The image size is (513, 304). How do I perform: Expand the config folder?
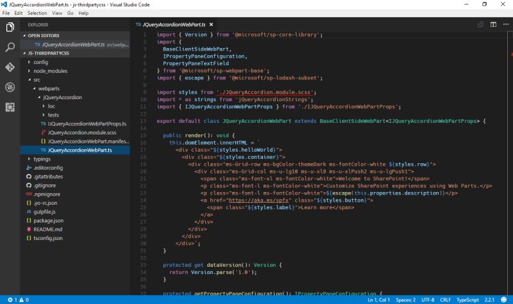[x=75, y=62]
